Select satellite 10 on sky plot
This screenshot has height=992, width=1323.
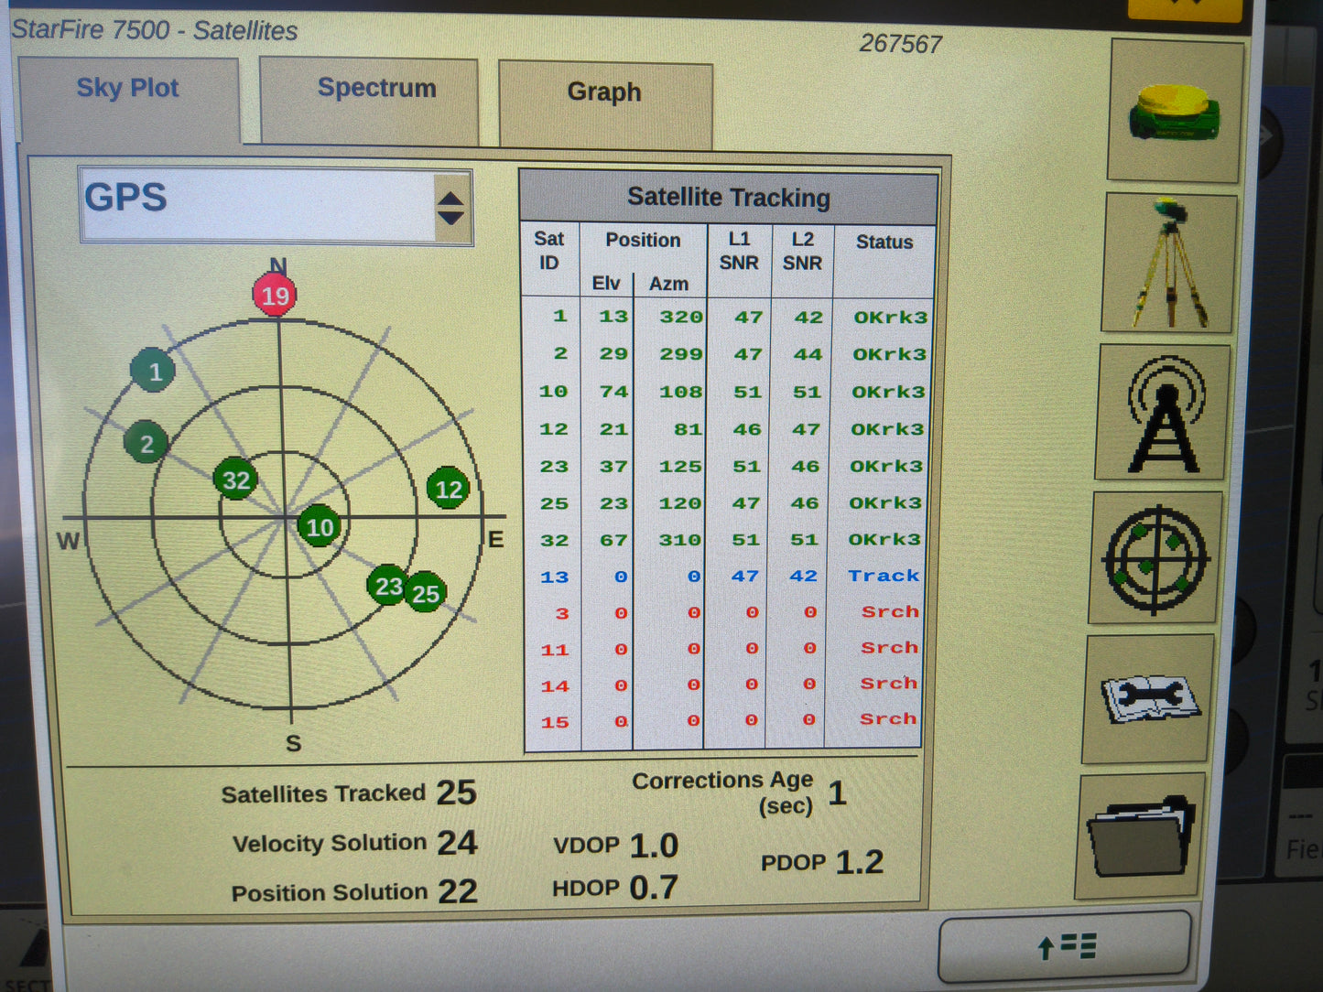click(x=320, y=526)
